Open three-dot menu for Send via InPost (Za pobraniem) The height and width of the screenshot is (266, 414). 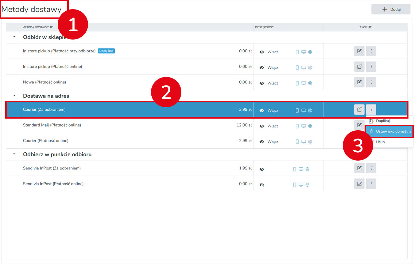(x=371, y=168)
